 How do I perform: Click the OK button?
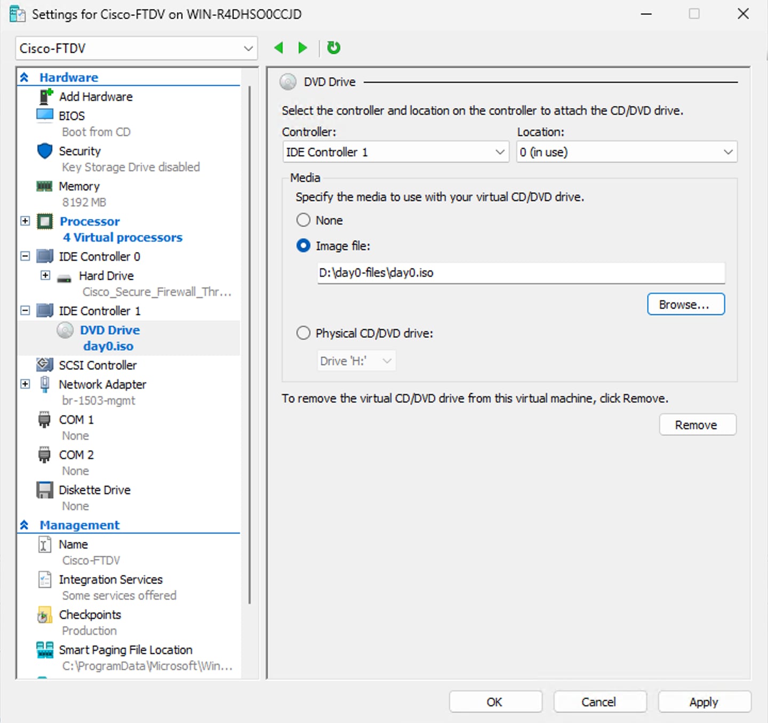point(495,702)
